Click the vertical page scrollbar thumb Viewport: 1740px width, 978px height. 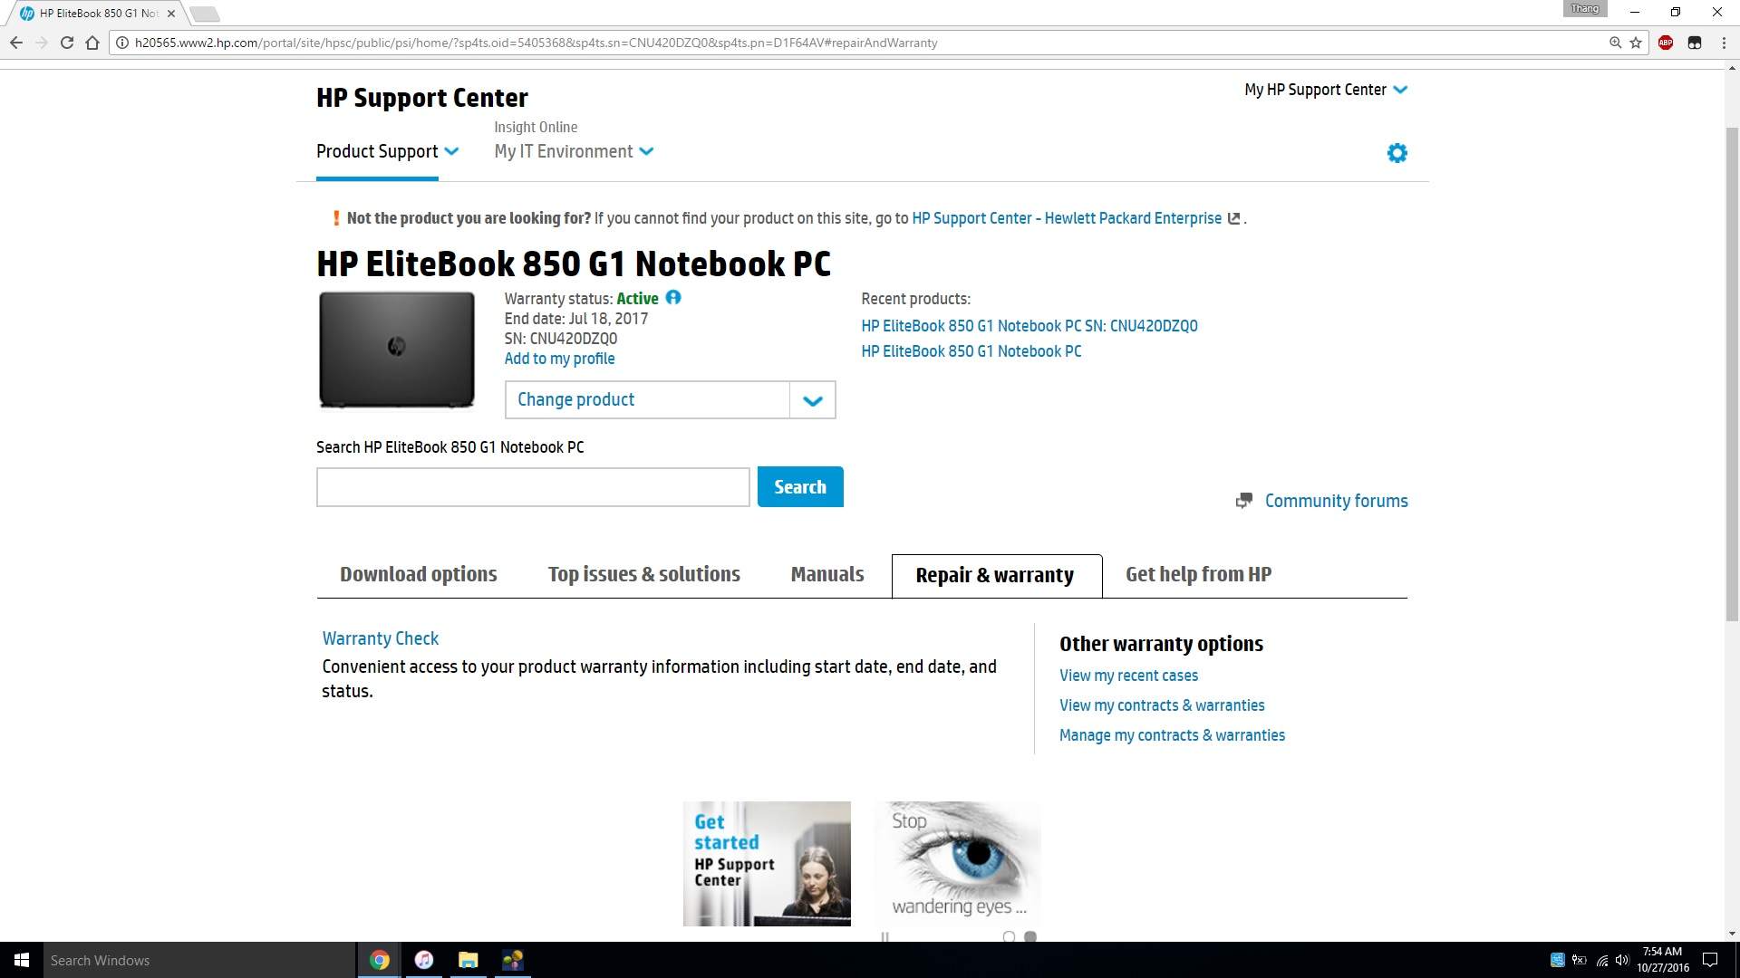1732,373
